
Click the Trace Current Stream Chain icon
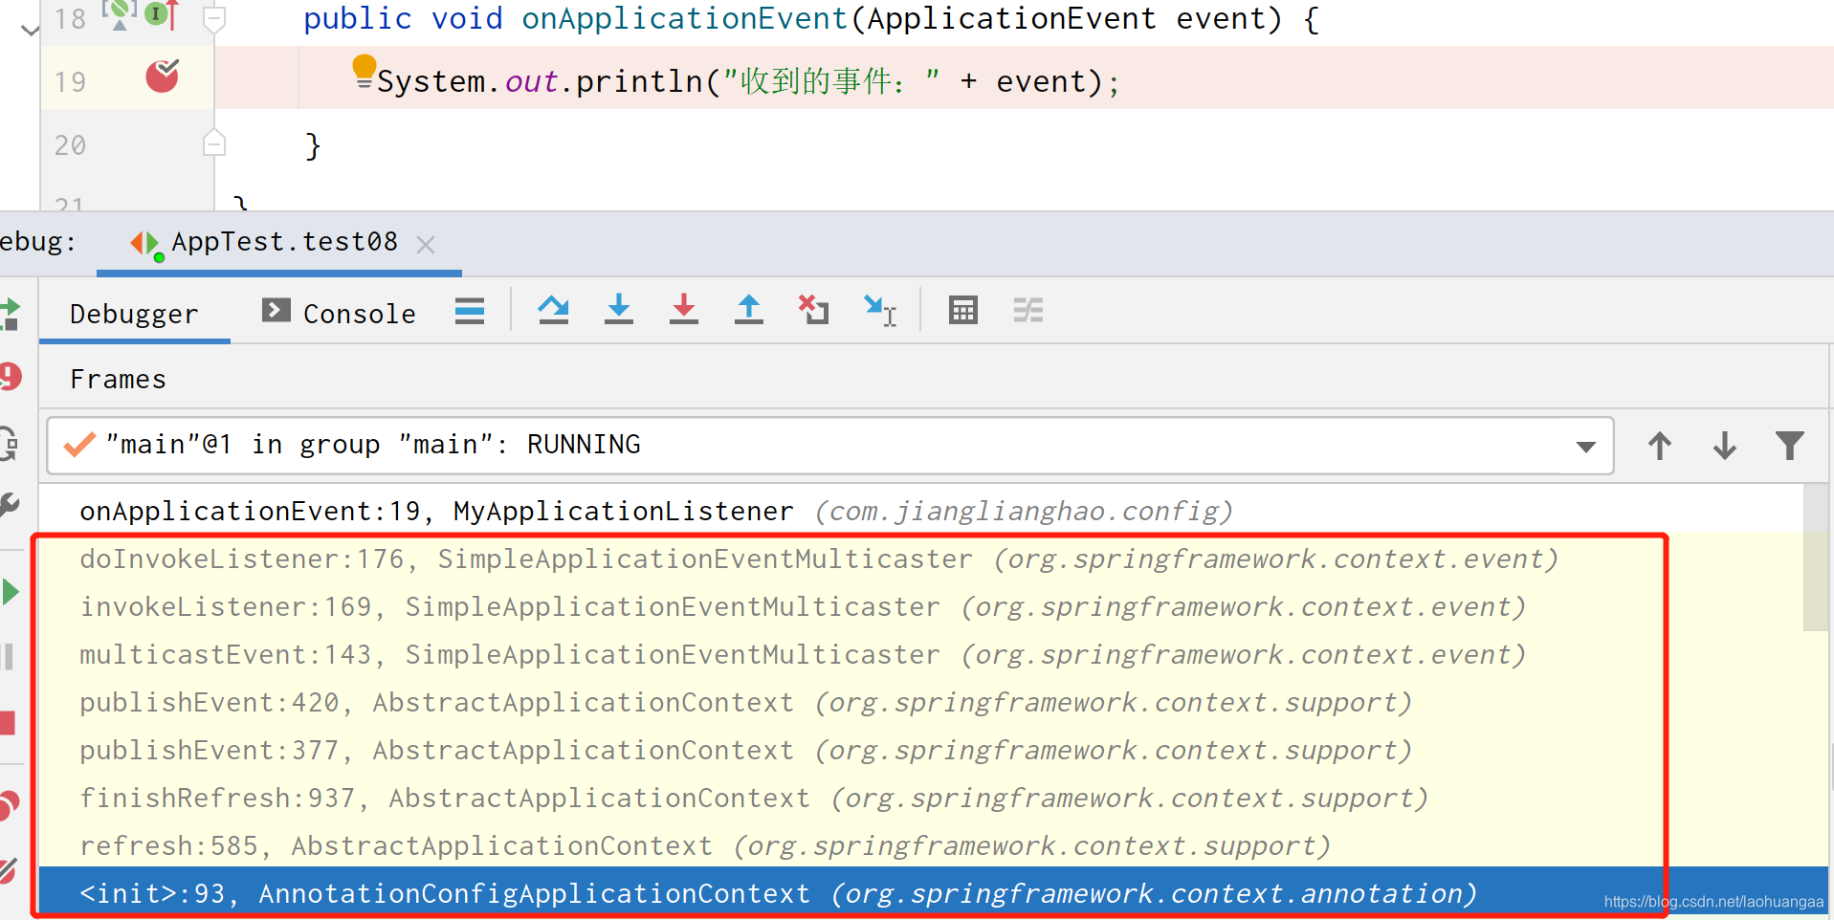click(x=1028, y=311)
